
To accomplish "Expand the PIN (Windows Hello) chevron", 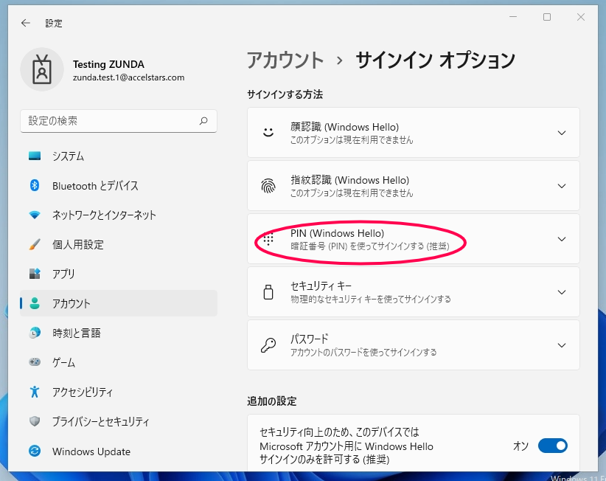I will [x=562, y=239].
